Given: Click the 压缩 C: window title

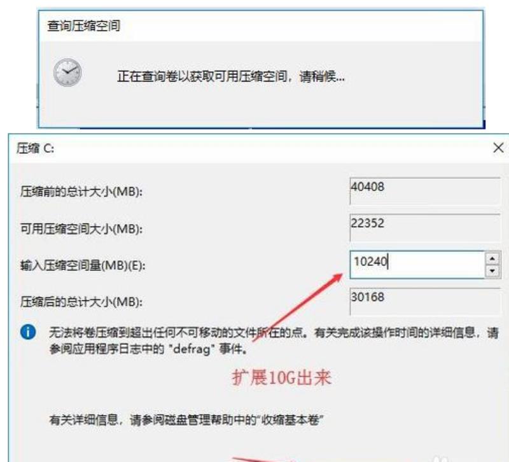Looking at the screenshot, I should [36, 148].
